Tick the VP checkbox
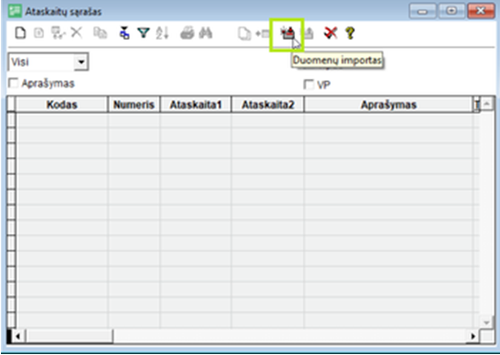The image size is (500, 355). click(309, 85)
